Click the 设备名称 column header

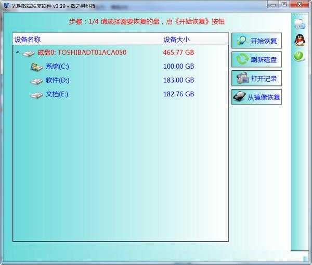click(x=28, y=40)
